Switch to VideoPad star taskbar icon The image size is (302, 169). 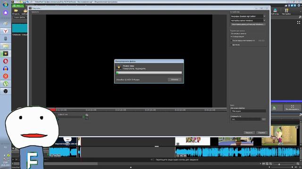click(x=6, y=54)
